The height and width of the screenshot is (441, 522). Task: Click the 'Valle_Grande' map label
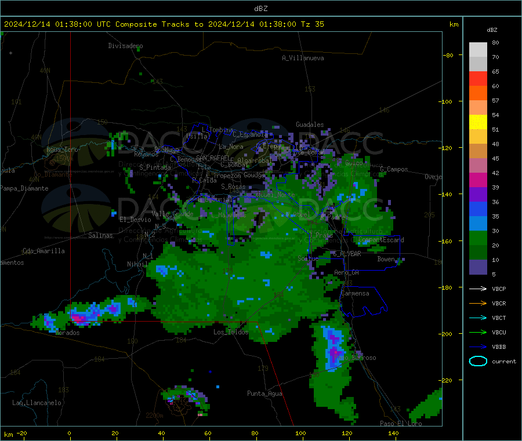point(172,214)
